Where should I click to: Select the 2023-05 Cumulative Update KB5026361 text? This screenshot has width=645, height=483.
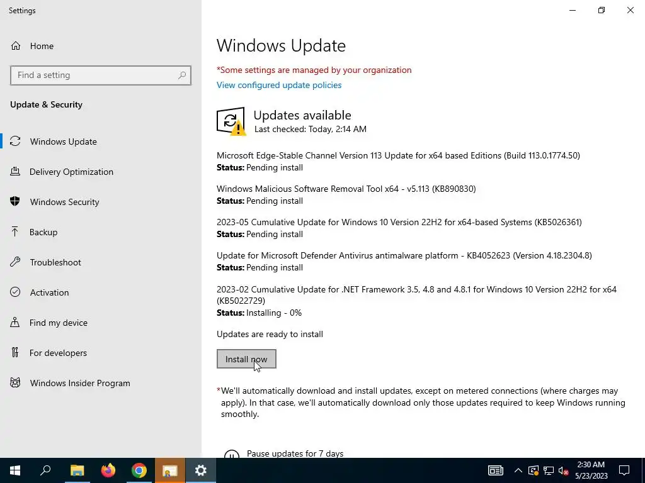399,222
